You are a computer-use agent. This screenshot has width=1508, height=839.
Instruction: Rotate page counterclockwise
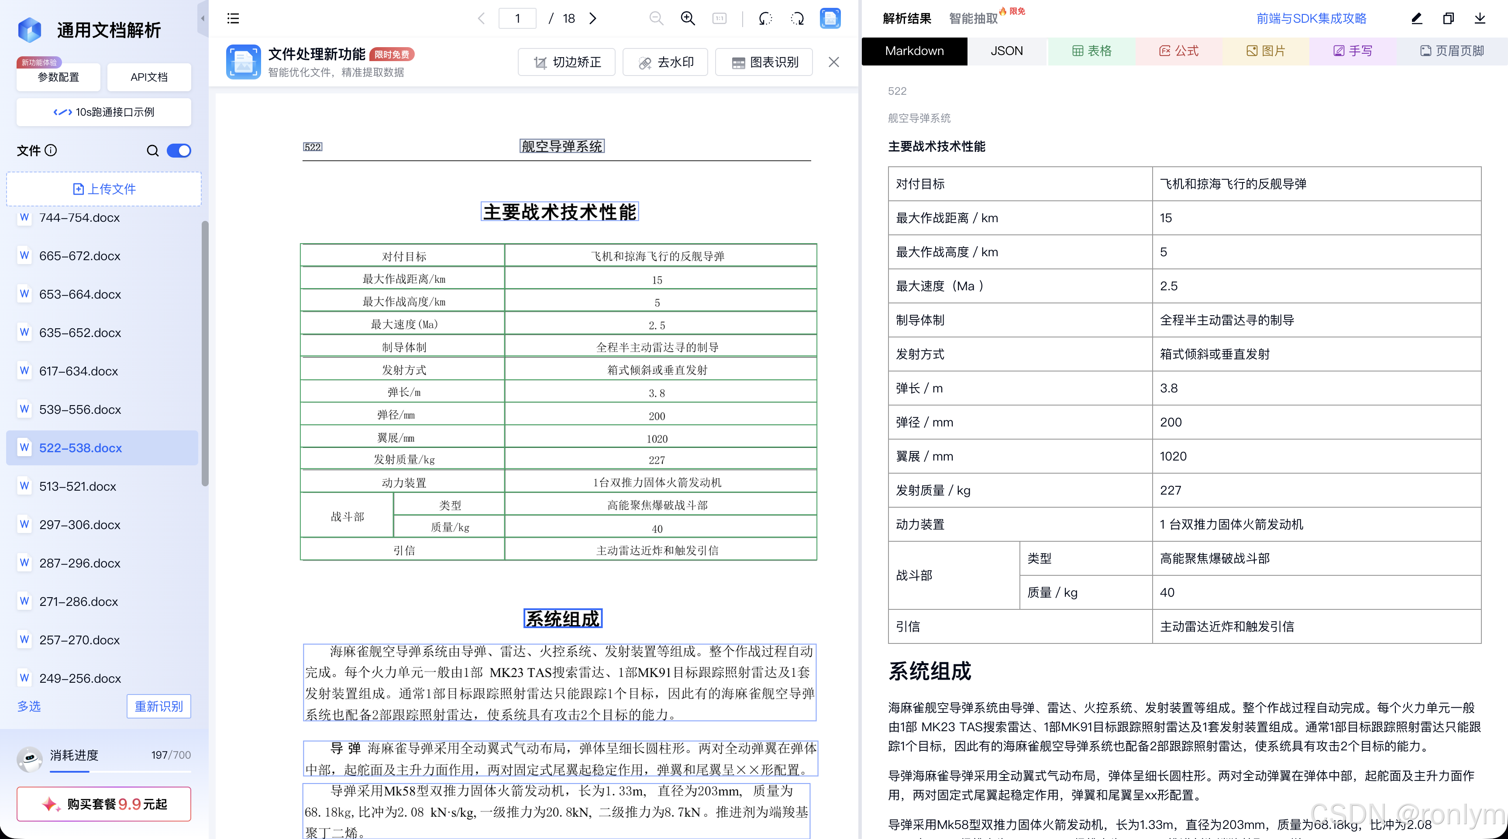click(x=765, y=18)
